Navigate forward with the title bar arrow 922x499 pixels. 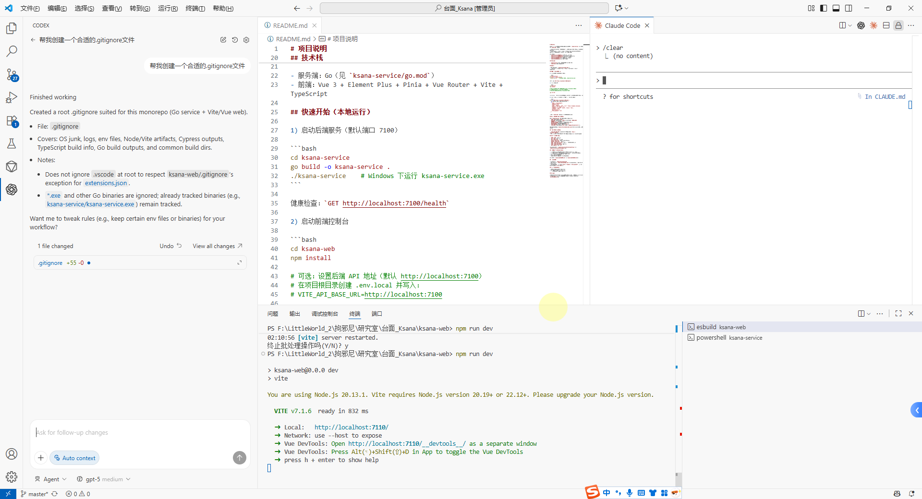tap(309, 8)
